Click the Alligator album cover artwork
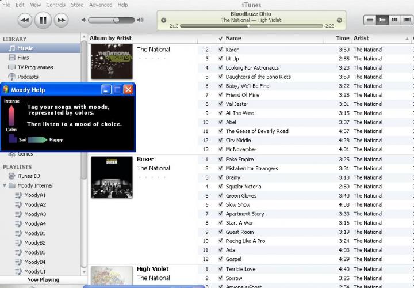The image size is (414, 288). [x=112, y=62]
